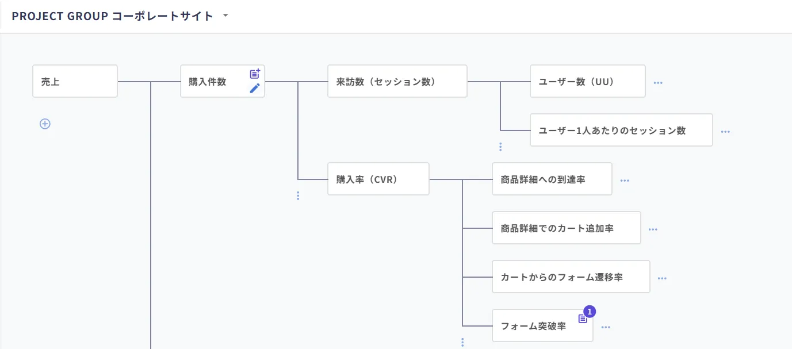Click the add-note icon on 購入件数 node
This screenshot has height=349, width=792.
[255, 74]
